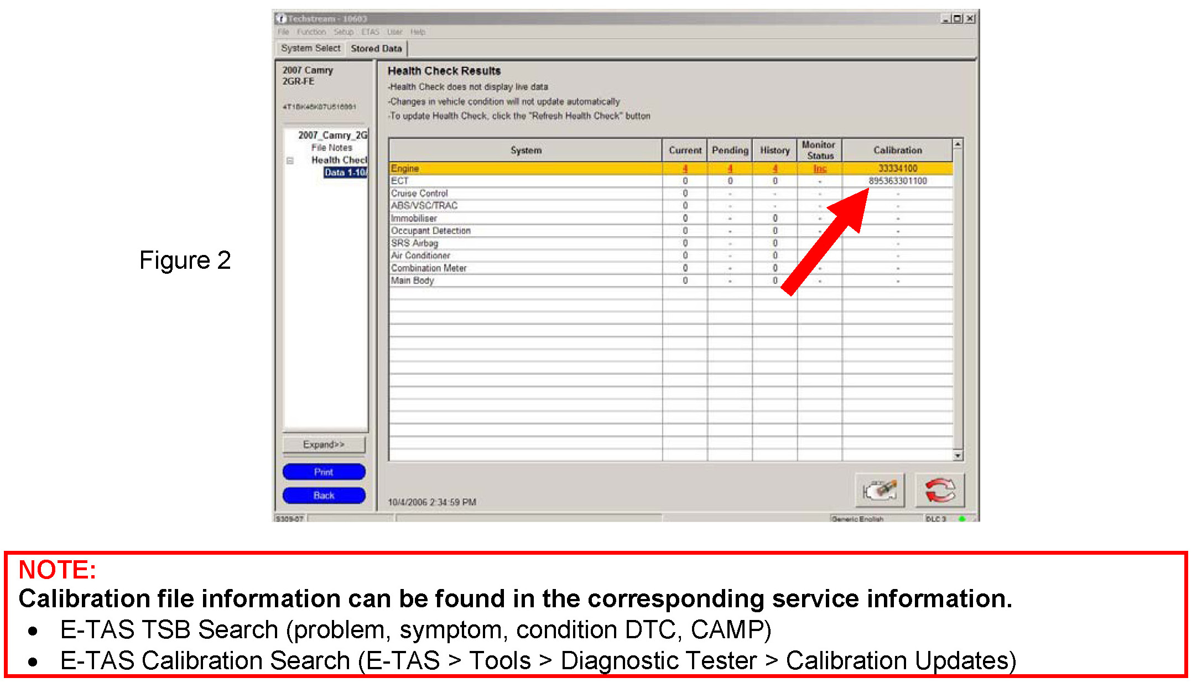Click the table scrollbar down arrow
The height and width of the screenshot is (688, 1202).
click(958, 456)
